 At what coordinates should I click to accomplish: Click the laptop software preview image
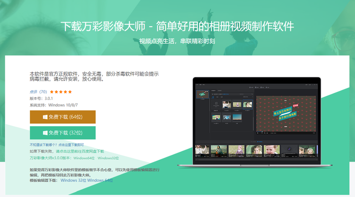[x=255, y=122]
